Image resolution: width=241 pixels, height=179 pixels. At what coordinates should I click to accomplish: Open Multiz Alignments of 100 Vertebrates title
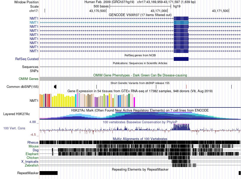140,139
